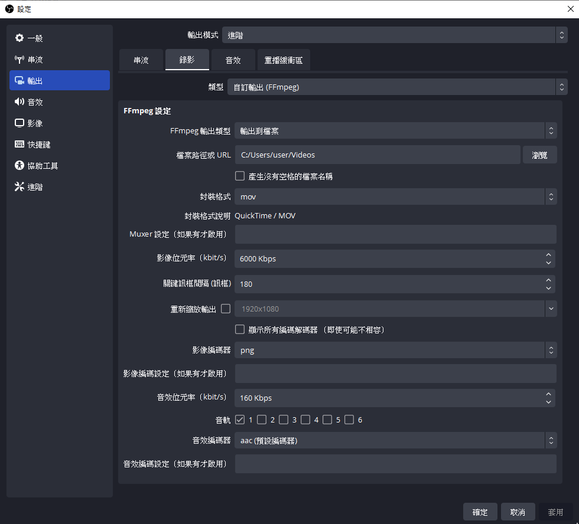Click the speaker icon for 音效 settings
This screenshot has height=524, width=579.
(19, 101)
